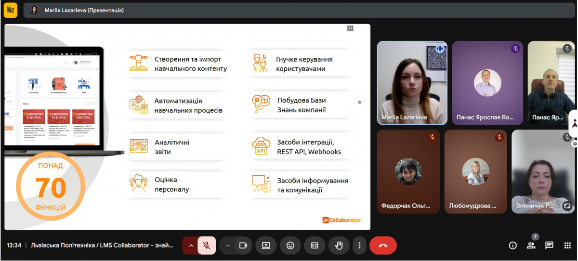The height and width of the screenshot is (261, 578).
Task: Click 'Автоматизація навчальних процесів' on slide
Action: 188,105
